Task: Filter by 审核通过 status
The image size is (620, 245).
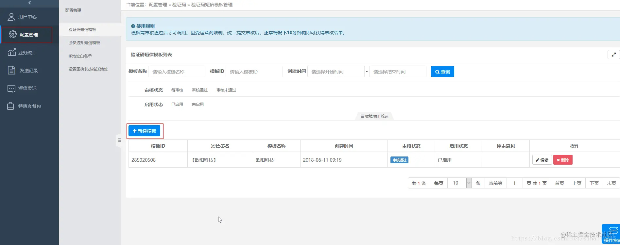Action: click(x=200, y=90)
